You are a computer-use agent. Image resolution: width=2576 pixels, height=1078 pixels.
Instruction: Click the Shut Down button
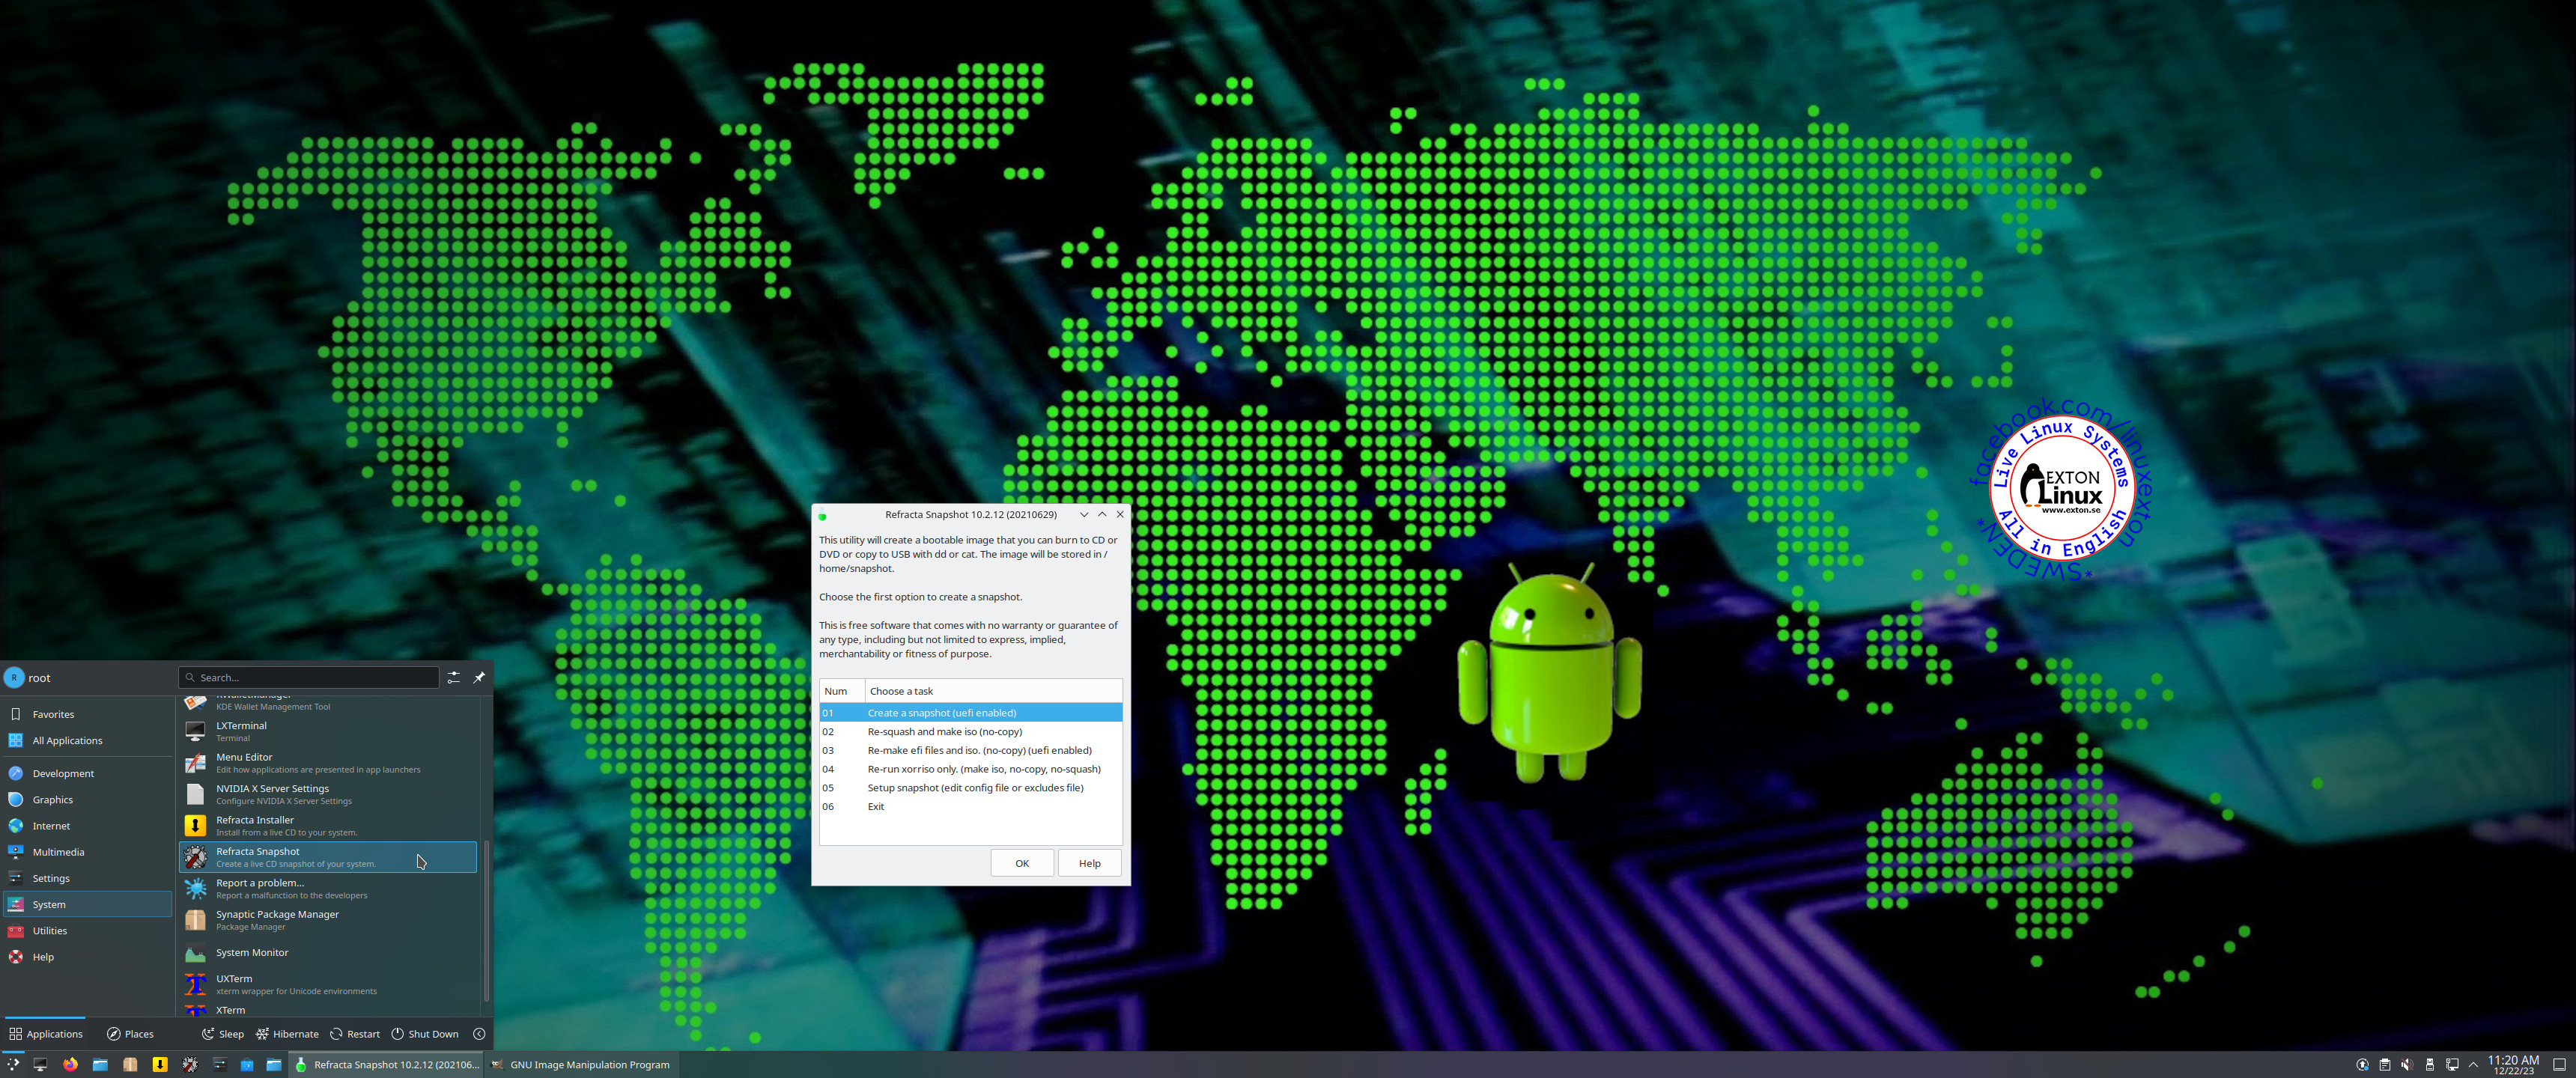pyautogui.click(x=425, y=1034)
